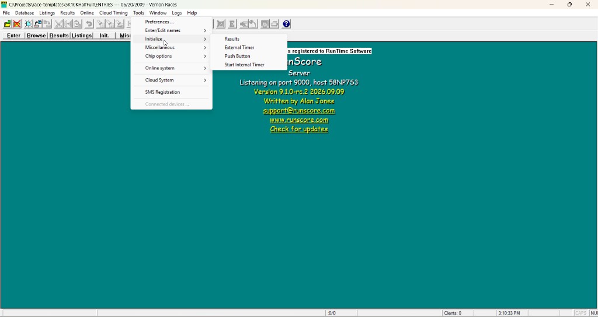598x317 pixels.
Task: Choose Push Button in Initialize submenu
Action: click(249, 56)
